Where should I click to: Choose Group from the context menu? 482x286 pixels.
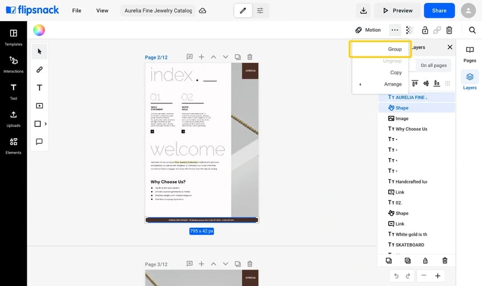[380, 49]
